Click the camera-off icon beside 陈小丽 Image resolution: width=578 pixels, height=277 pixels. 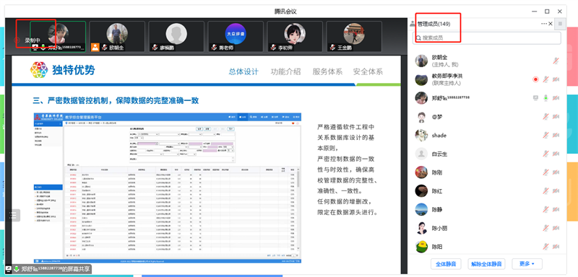(x=556, y=228)
